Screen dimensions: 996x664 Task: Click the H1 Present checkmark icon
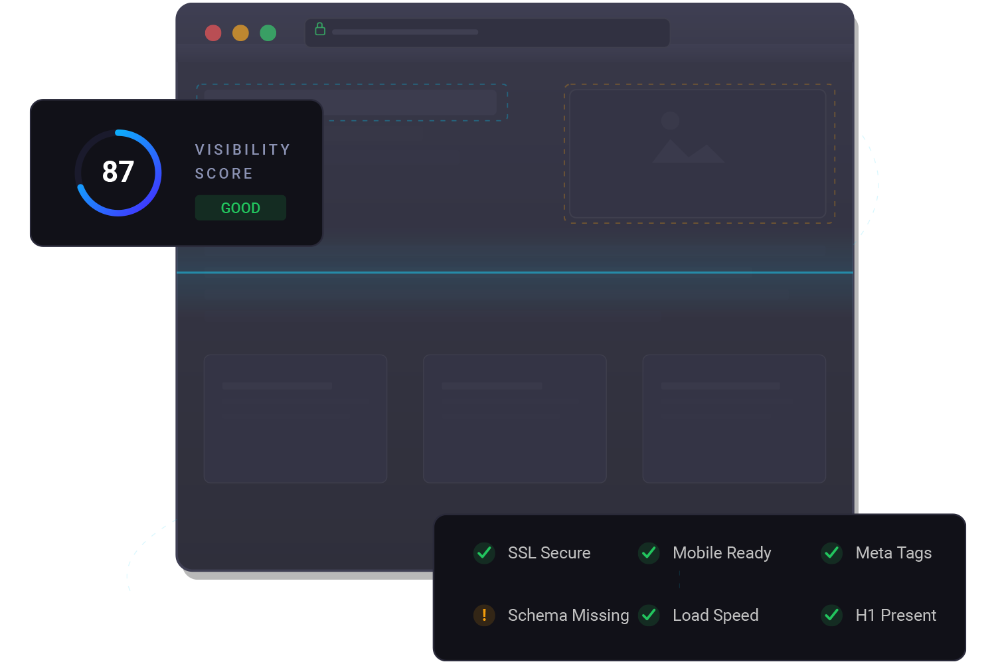point(831,616)
